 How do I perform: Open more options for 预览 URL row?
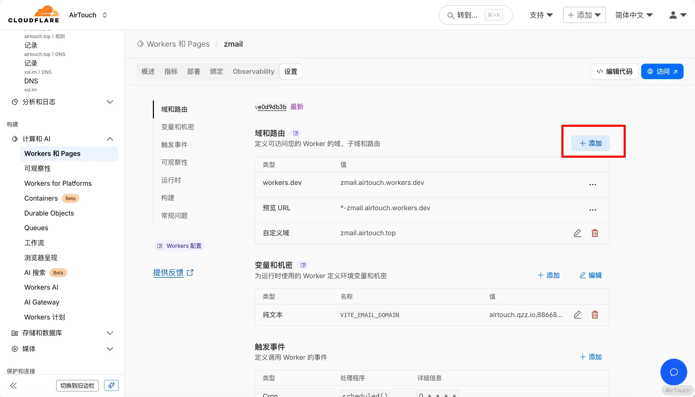[x=592, y=210]
